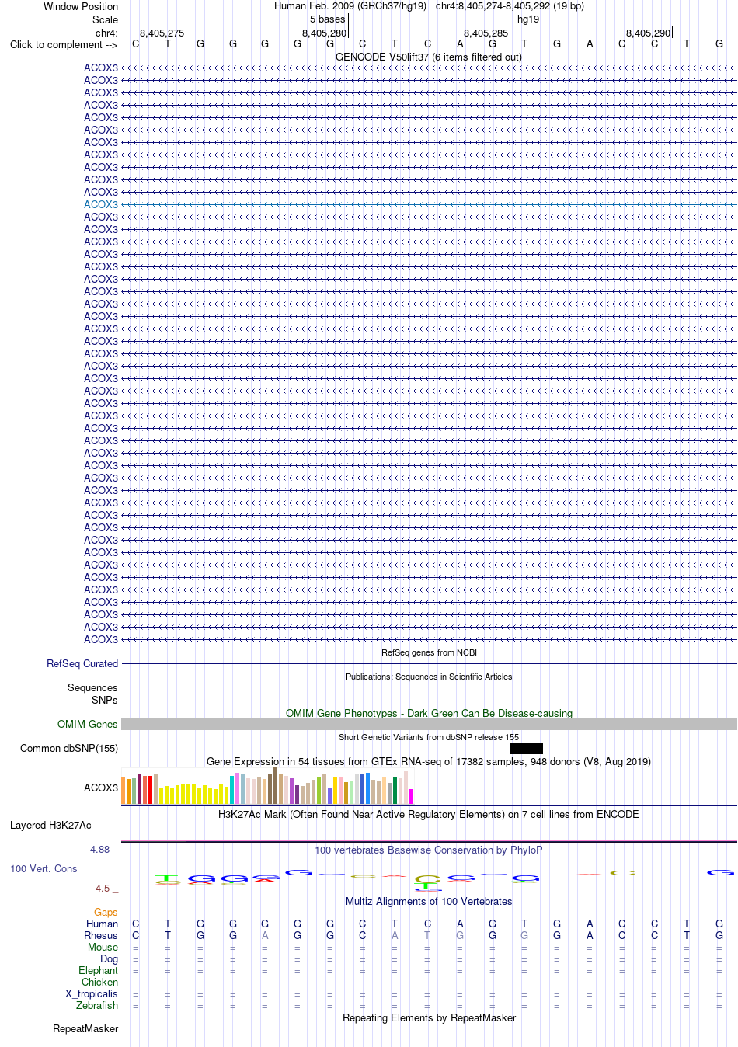Click the magenta bar in GTEx expression chart
Viewport: 738px width, 1047px height.
[x=411, y=796]
